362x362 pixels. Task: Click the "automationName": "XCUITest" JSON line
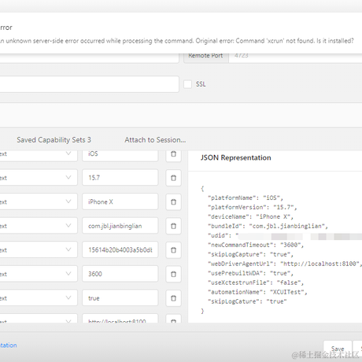click(x=257, y=292)
